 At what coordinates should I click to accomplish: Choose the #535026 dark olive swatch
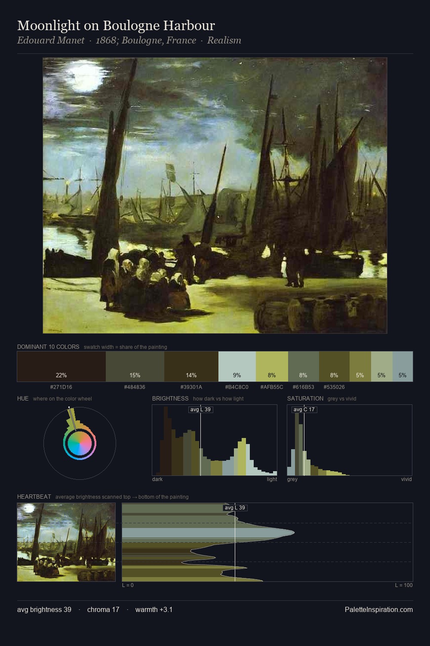(x=334, y=366)
